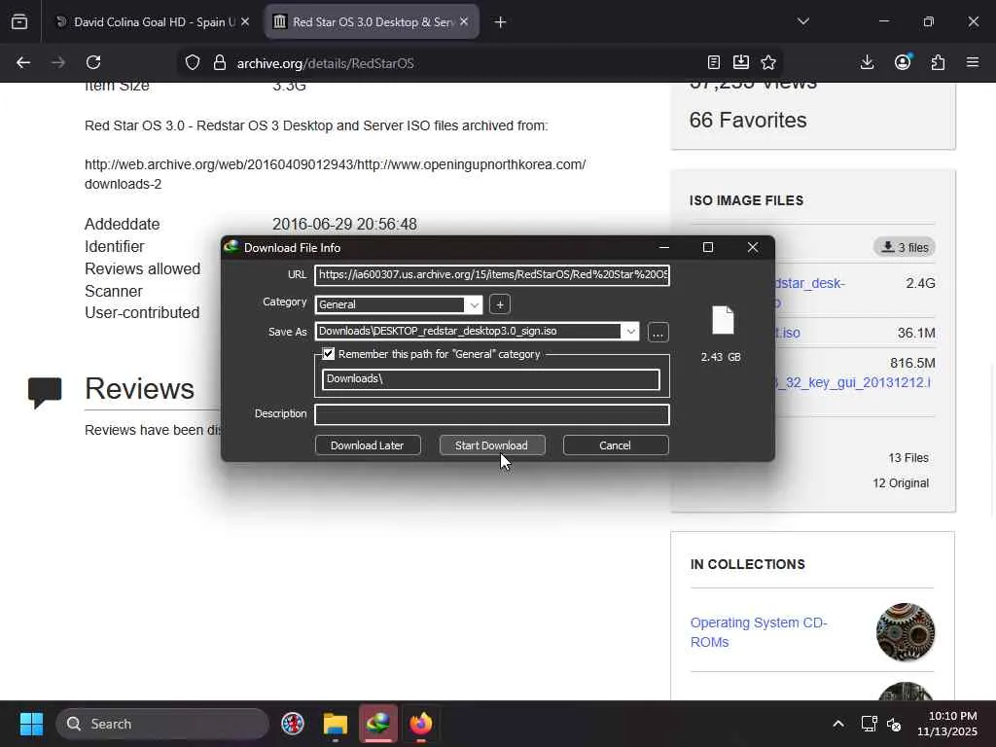Reload the current page
Image resolution: width=996 pixels, height=747 pixels.
(x=93, y=62)
